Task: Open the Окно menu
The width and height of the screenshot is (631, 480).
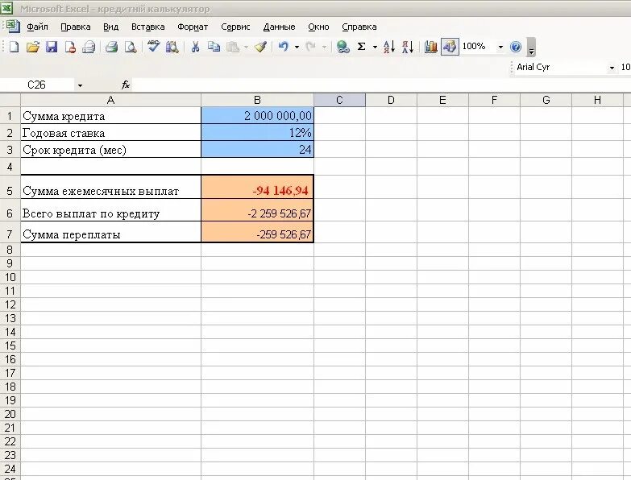Action: pos(318,27)
